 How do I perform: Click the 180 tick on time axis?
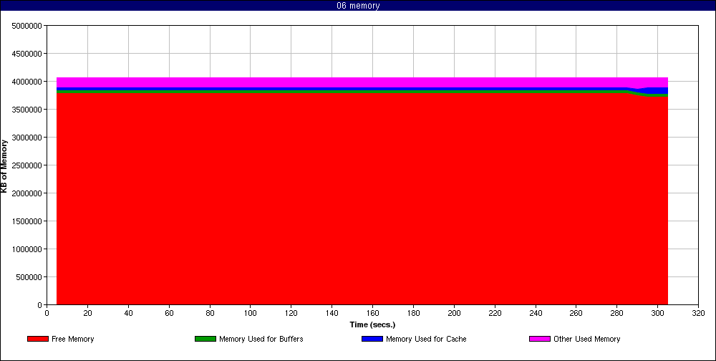413,314
